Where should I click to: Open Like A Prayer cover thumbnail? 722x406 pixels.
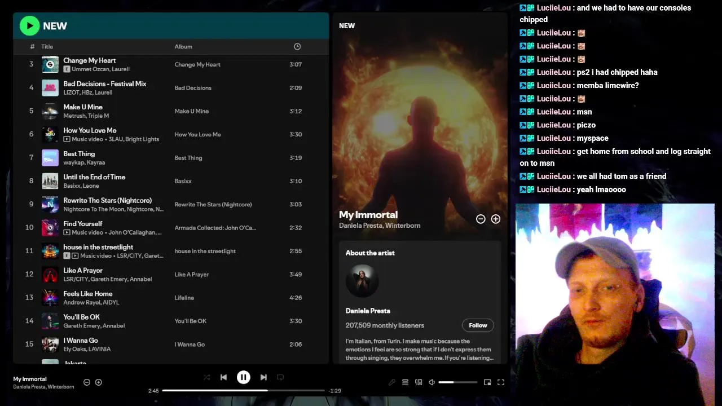point(50,275)
